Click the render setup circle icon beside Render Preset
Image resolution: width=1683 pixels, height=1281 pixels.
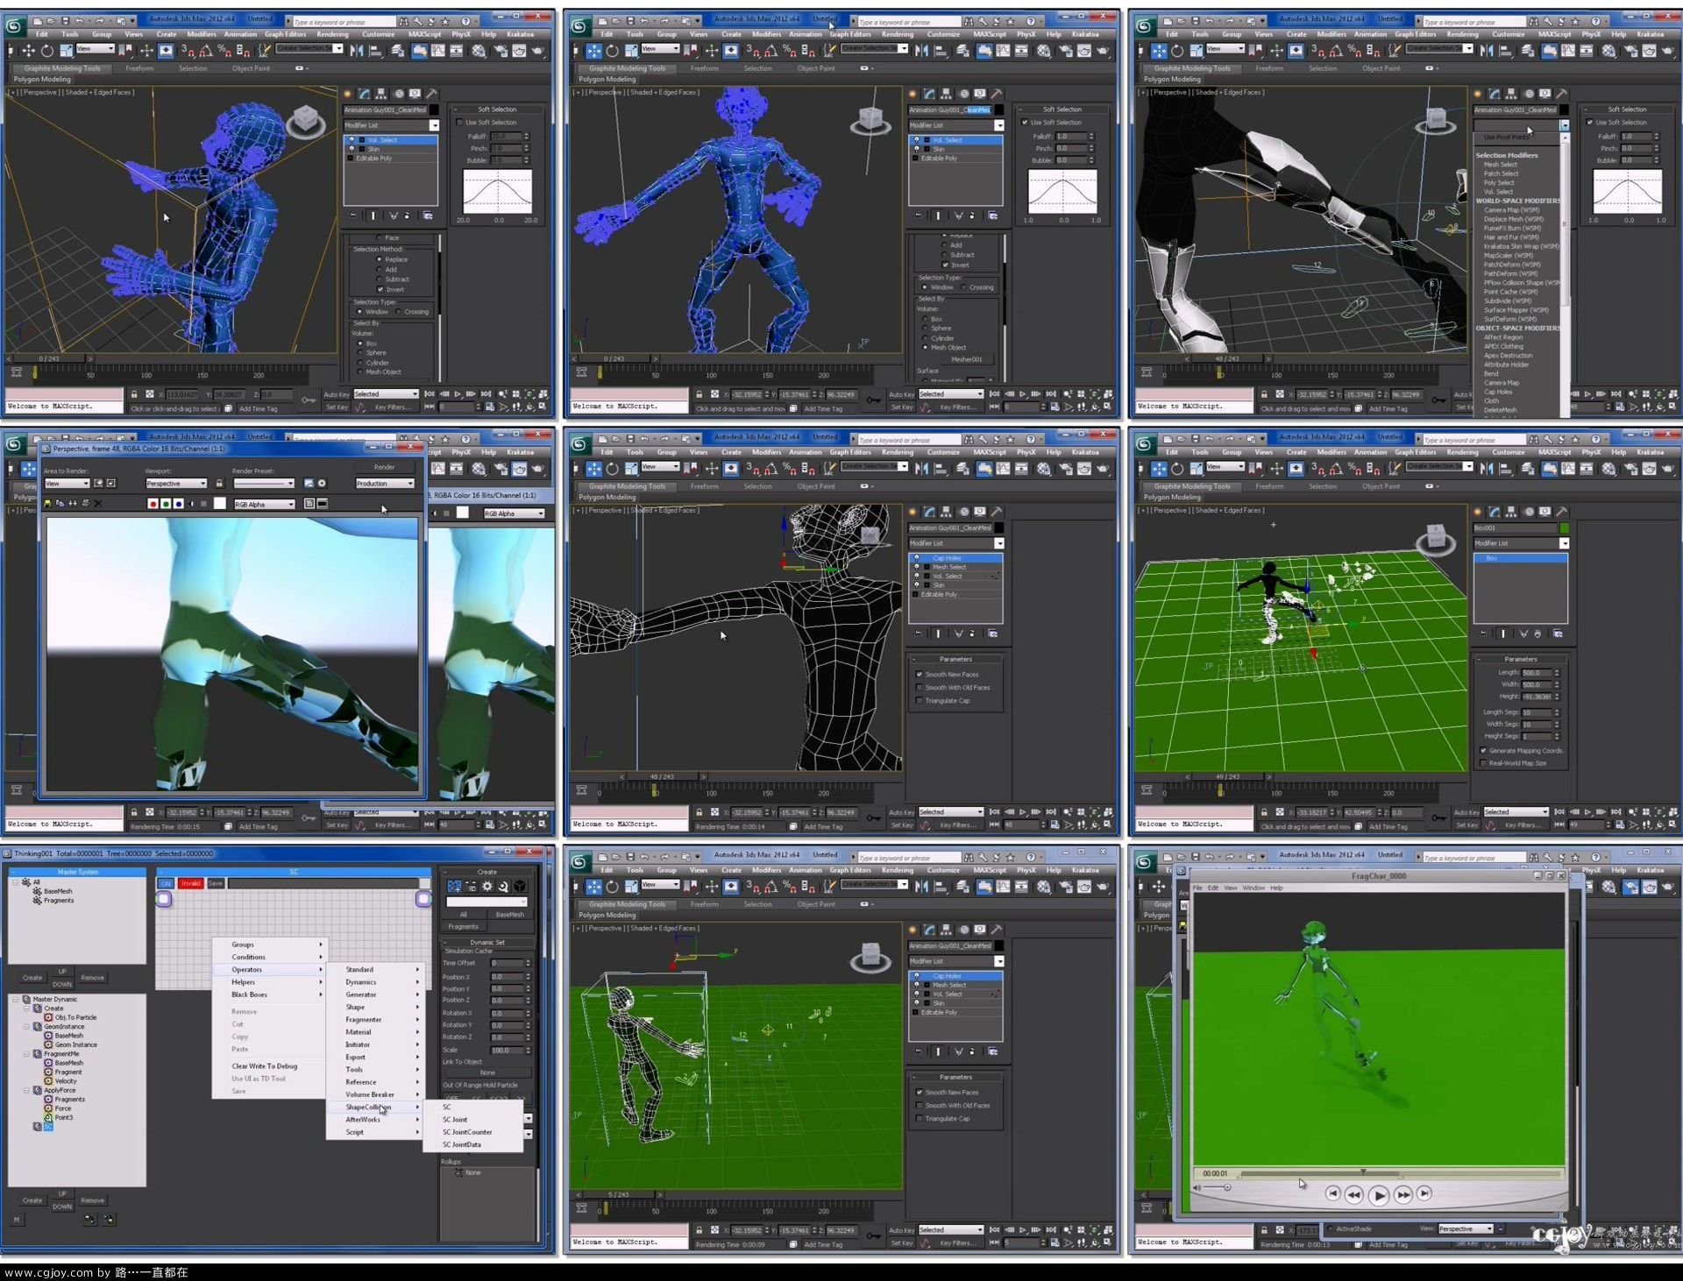[322, 484]
